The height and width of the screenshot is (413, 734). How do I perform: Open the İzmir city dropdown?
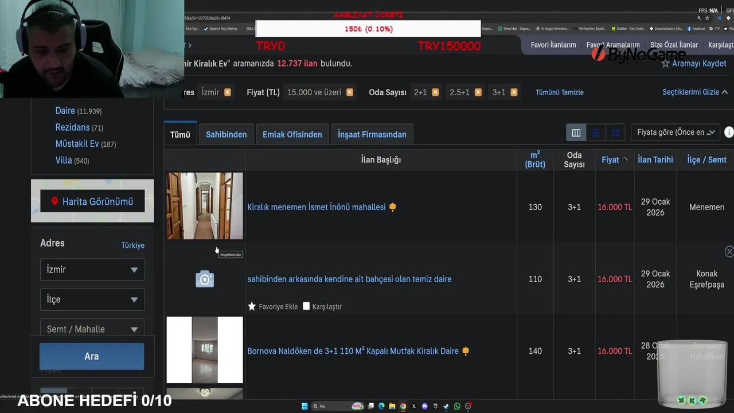[x=92, y=270]
